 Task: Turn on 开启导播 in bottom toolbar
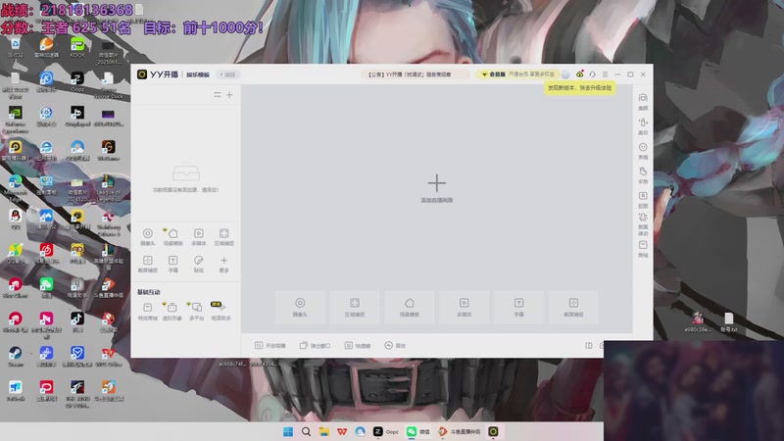pos(270,346)
